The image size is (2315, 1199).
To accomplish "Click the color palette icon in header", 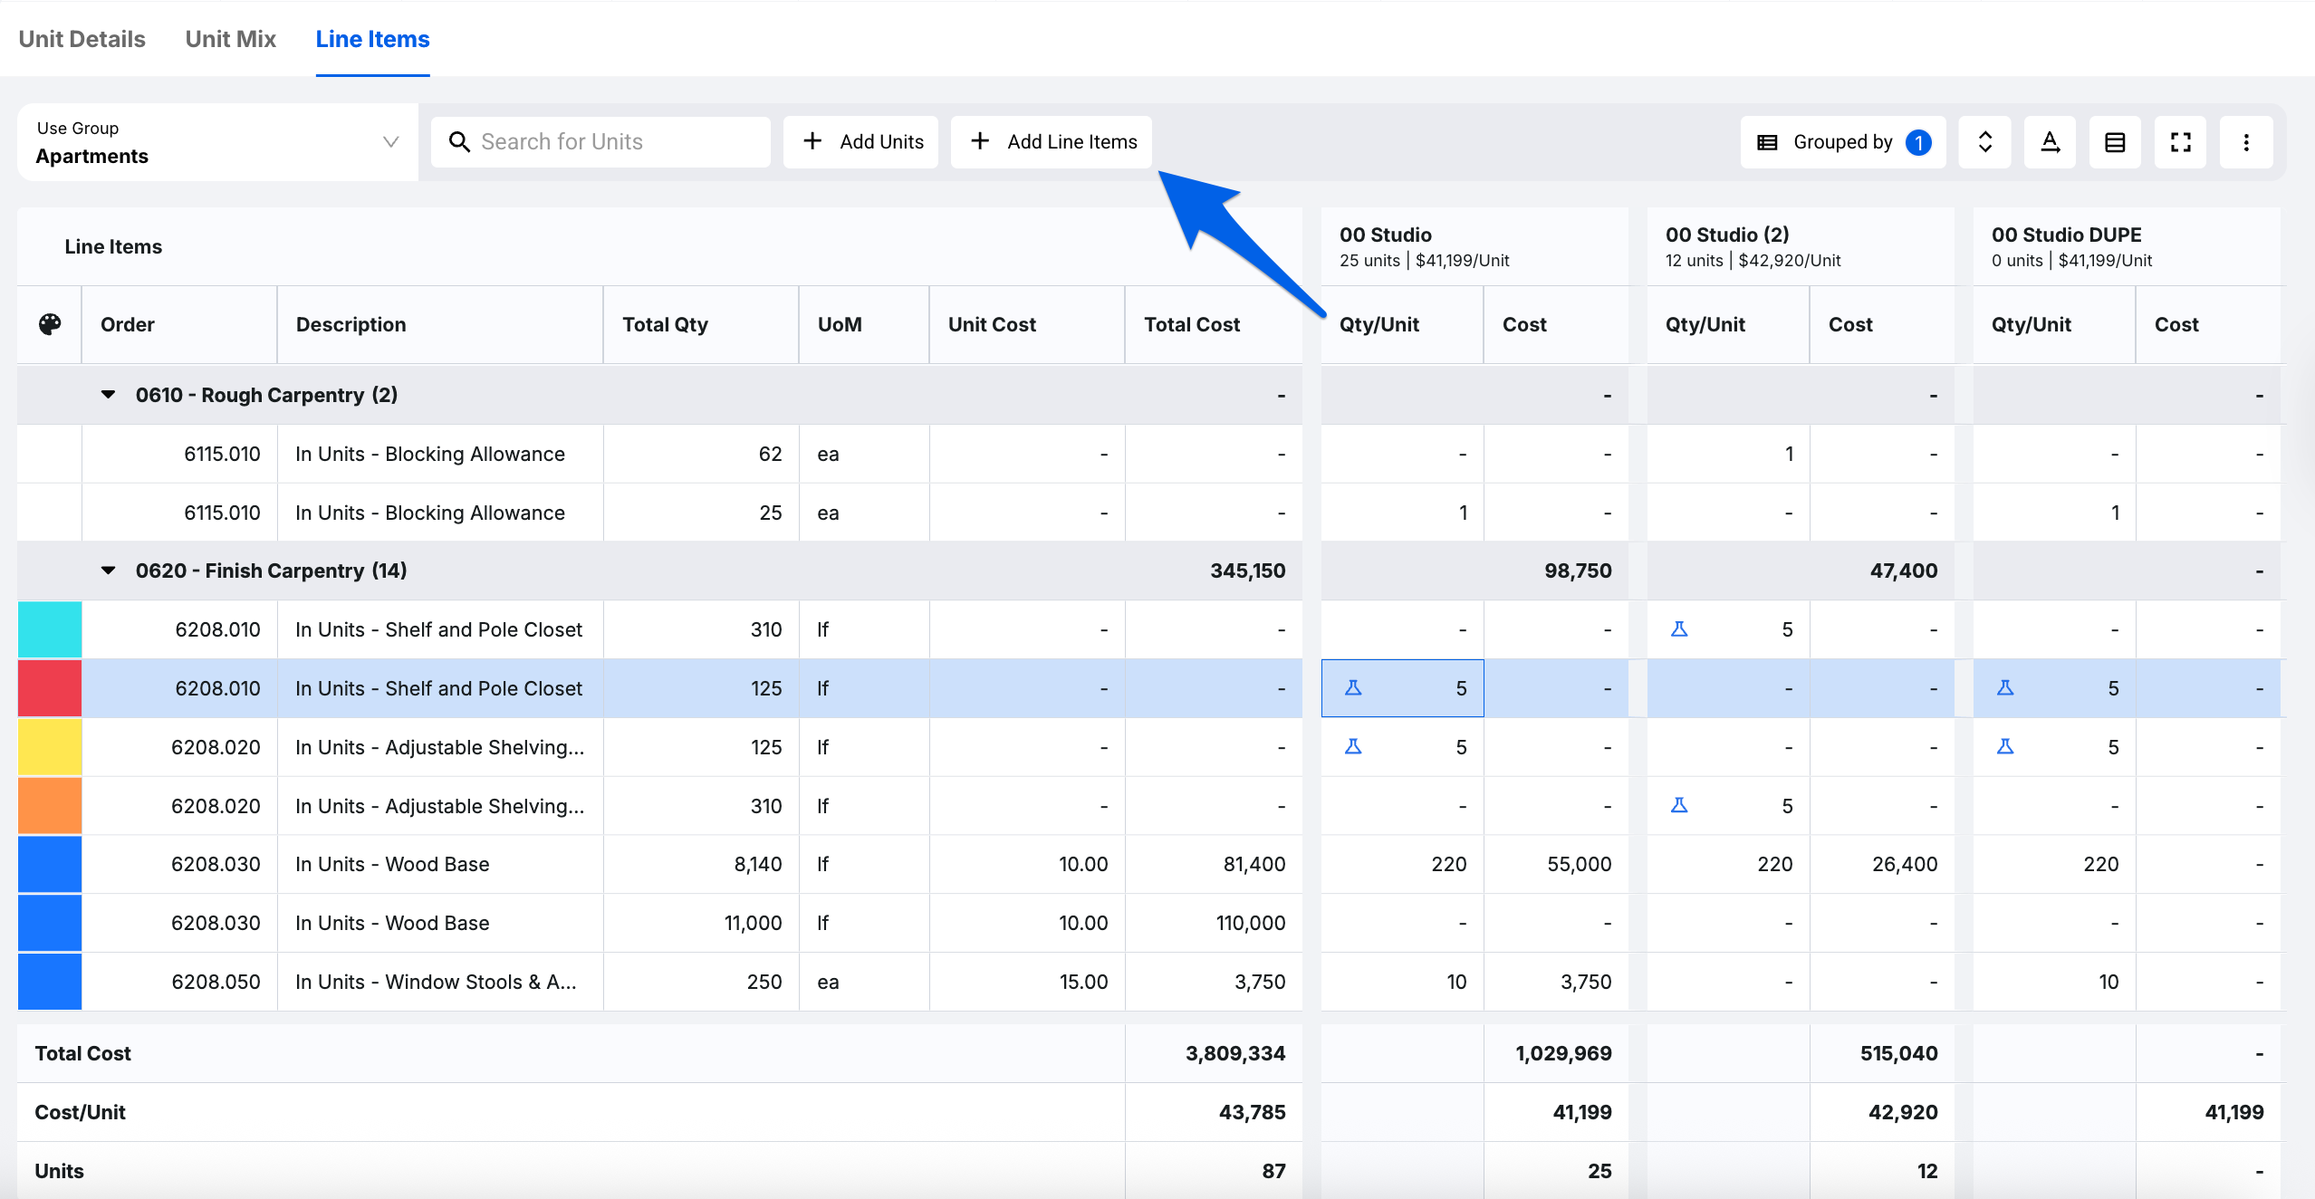I will (x=50, y=324).
